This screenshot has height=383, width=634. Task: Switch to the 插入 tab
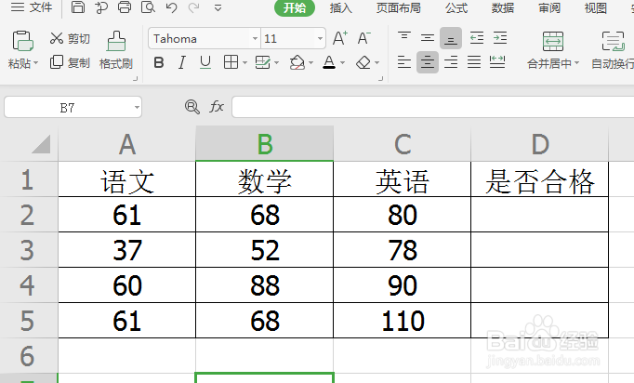tap(341, 7)
